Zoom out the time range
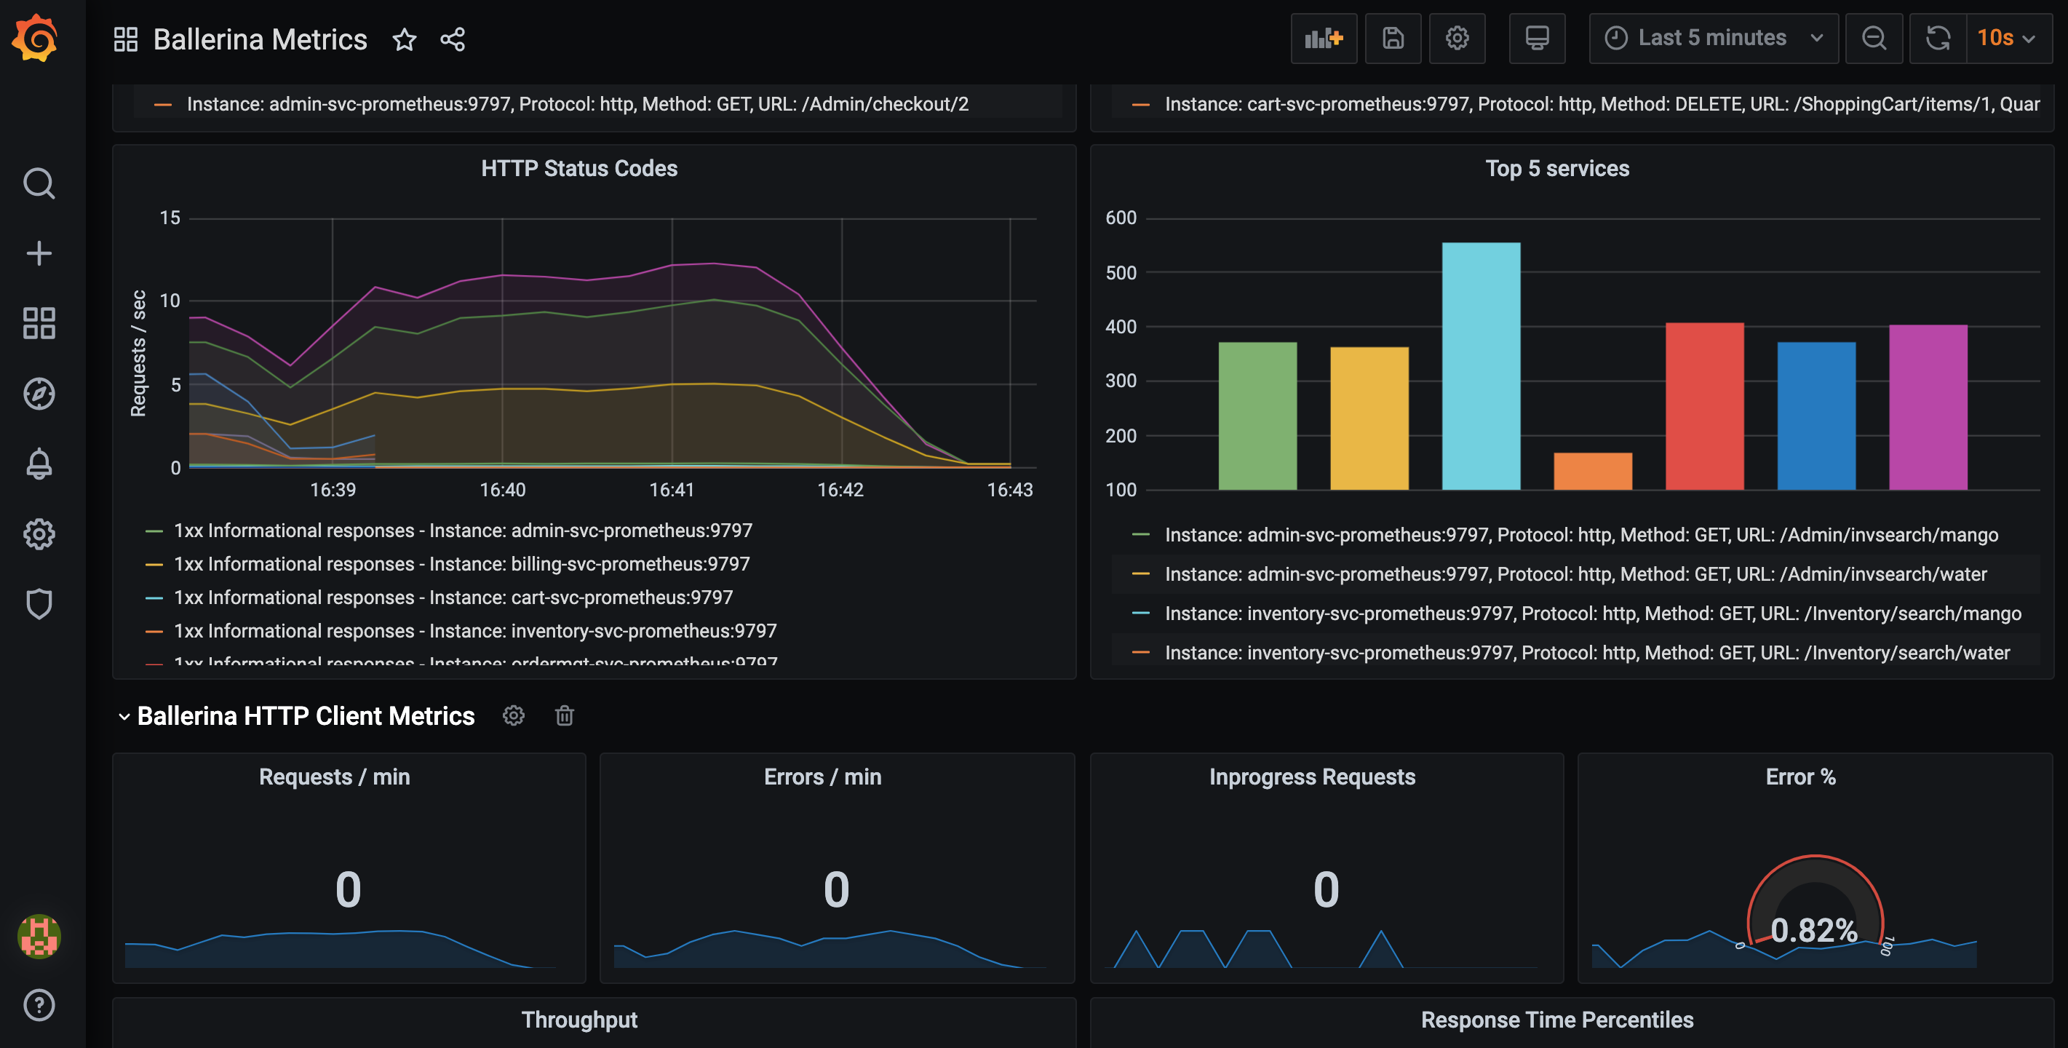Screen dimensions: 2068x1048 1874,39
